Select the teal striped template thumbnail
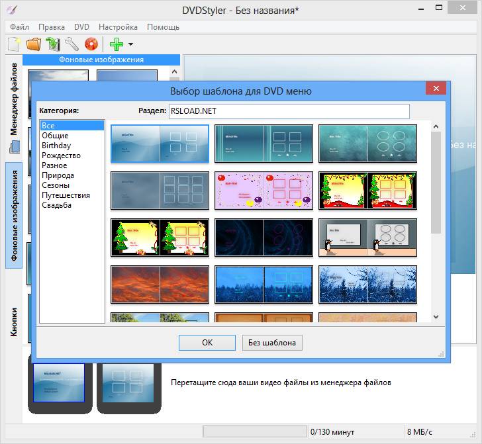The width and height of the screenshot is (482, 444). pos(264,144)
